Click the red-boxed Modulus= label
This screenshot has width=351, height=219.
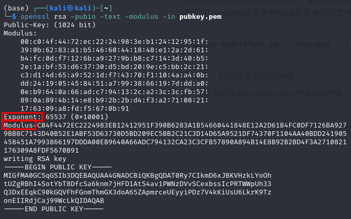19,126
